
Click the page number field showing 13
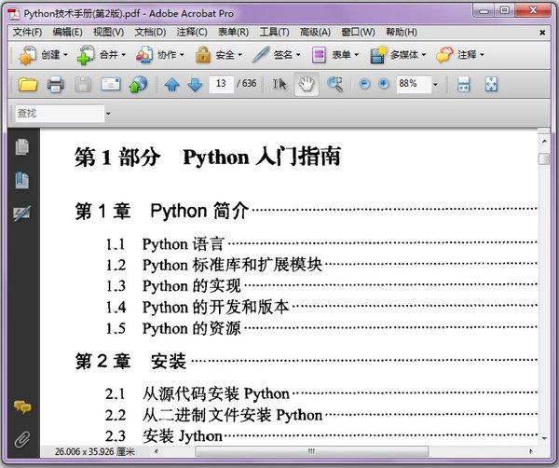[222, 84]
